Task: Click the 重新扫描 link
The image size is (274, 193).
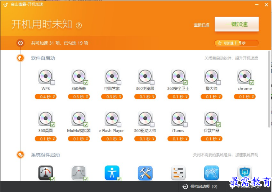Action: 202,25
